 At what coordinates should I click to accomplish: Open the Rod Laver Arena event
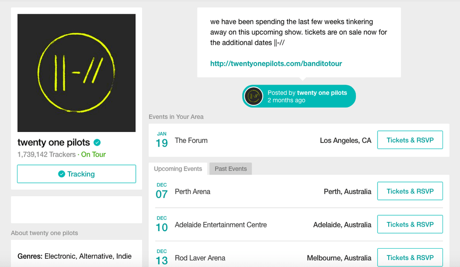[x=200, y=258]
